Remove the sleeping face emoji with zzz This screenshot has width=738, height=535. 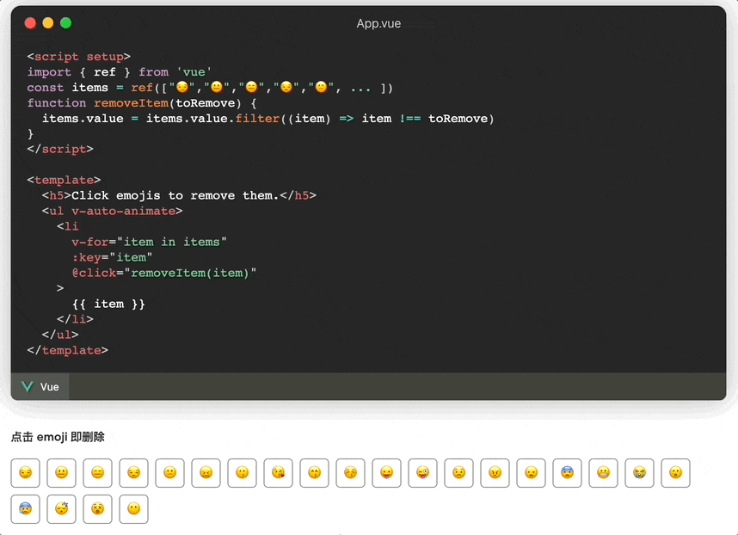tap(61, 508)
